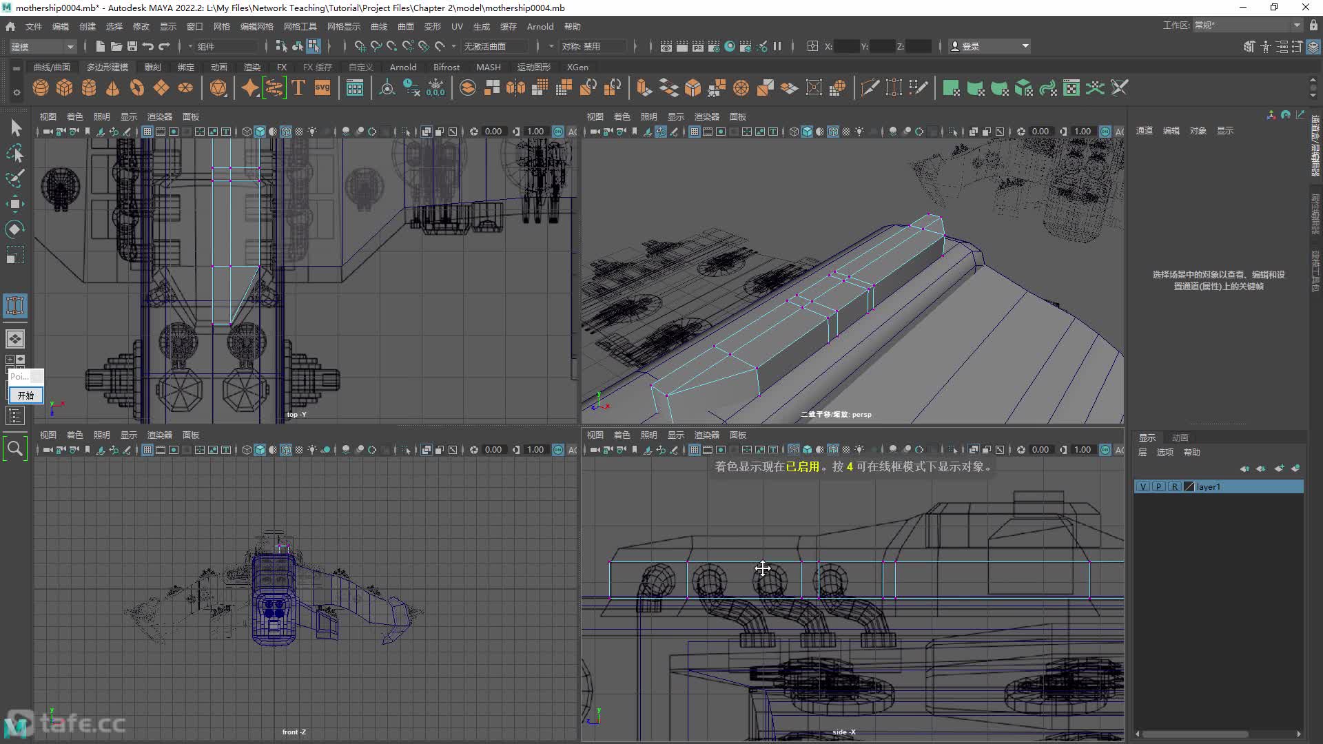Viewport: 1323px width, 744px height.
Task: Open the search magnifier in left sidebar
Action: 15,449
